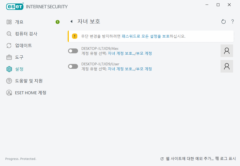
Task: Click the 업데이트 refresh arrows icon
Action: click(9, 46)
